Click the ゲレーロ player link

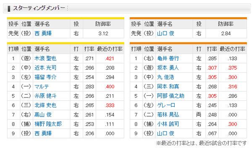166,105
